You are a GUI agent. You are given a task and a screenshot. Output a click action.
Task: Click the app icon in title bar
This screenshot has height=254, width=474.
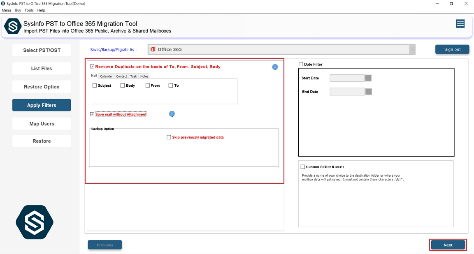(3, 3)
